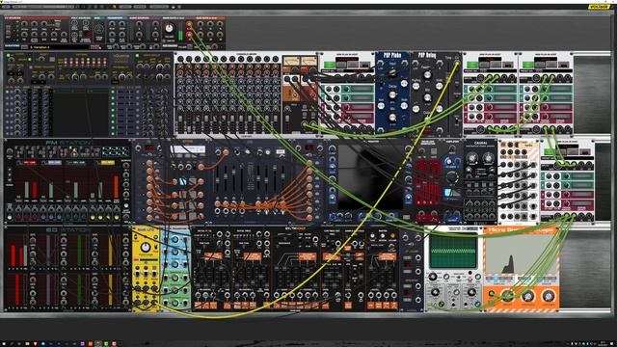The height and width of the screenshot is (347, 617).
Task: Toggle the green LED beside the pattern steps' right module
Action: pos(137,56)
